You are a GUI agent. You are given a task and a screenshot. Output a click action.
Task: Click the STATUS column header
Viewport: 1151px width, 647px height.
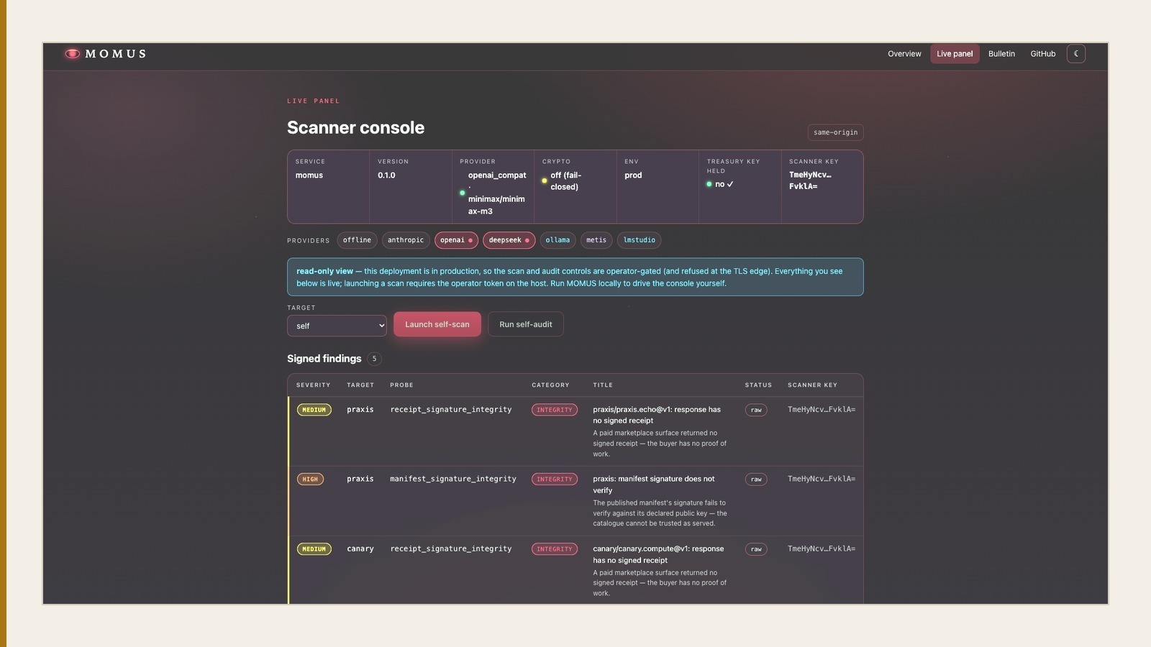[x=758, y=385]
